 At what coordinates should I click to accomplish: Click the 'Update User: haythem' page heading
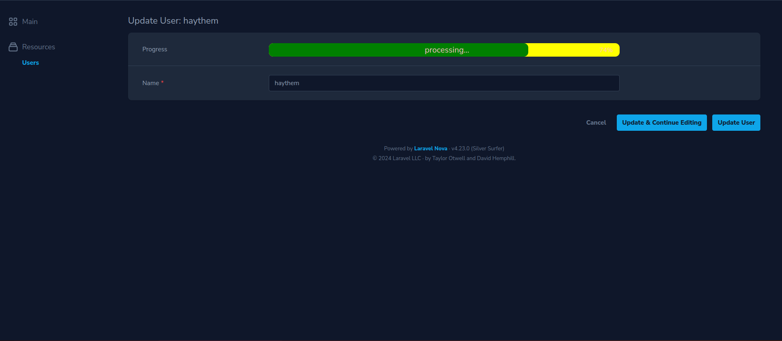tap(173, 21)
